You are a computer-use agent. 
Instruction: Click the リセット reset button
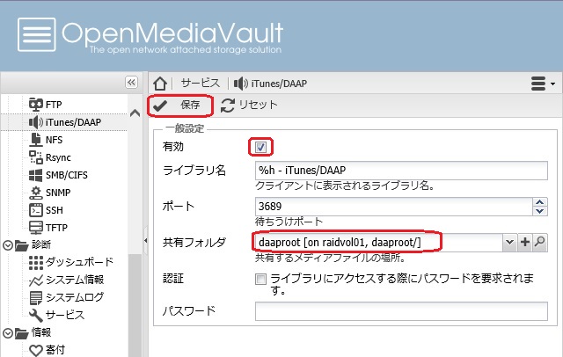(x=249, y=106)
